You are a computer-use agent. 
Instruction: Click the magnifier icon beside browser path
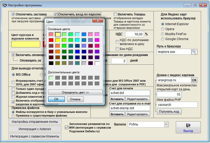point(194,52)
